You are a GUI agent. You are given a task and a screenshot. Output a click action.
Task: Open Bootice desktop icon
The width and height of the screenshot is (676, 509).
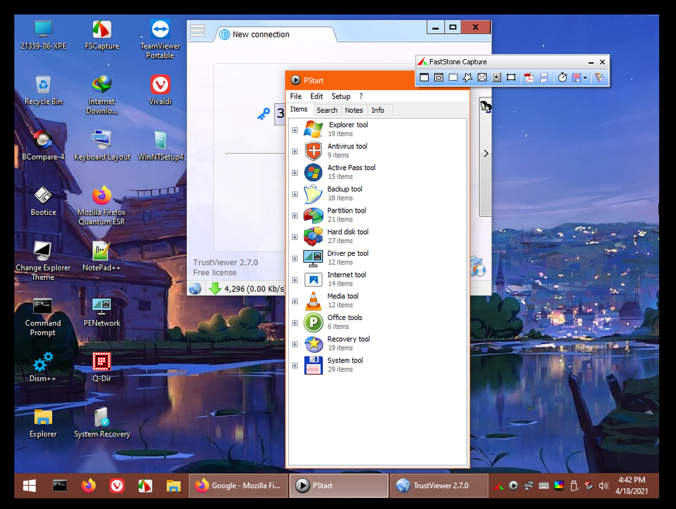(x=43, y=201)
